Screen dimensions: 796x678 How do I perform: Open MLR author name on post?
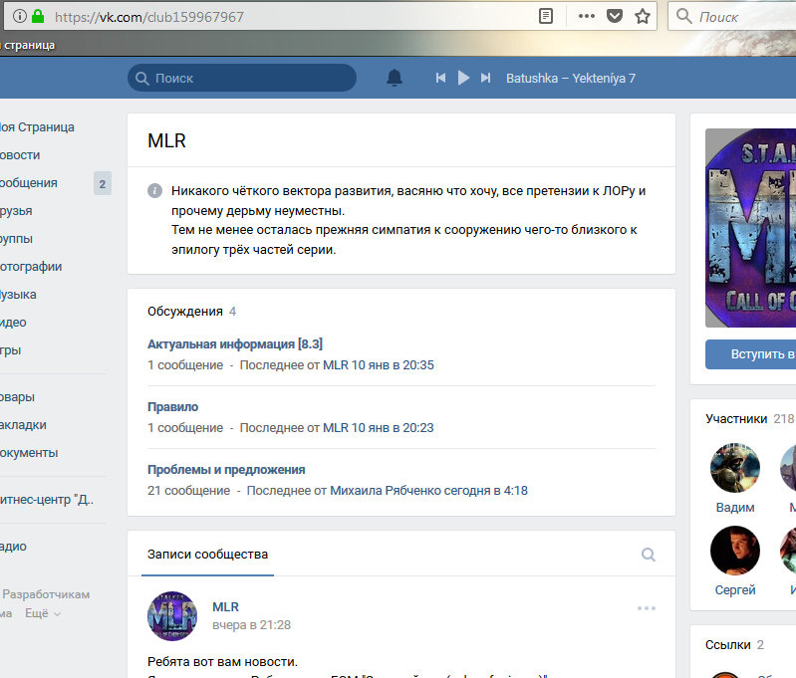coord(225,607)
